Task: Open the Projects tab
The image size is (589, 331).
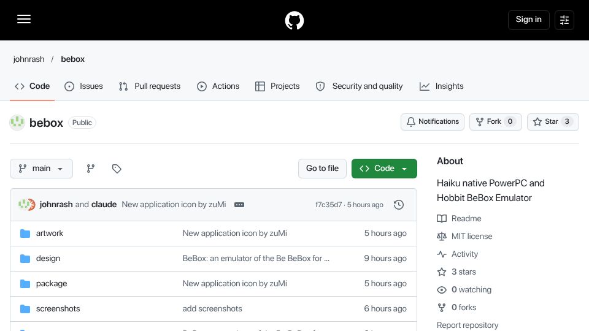Action: pos(277,86)
